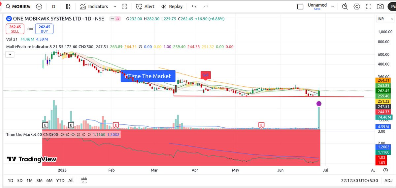Click the 1,000.00 price axis label
396x188 pixels.
386,32
